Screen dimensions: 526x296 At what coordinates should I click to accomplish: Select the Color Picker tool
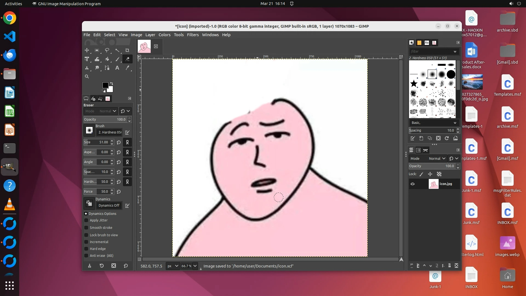point(127,68)
